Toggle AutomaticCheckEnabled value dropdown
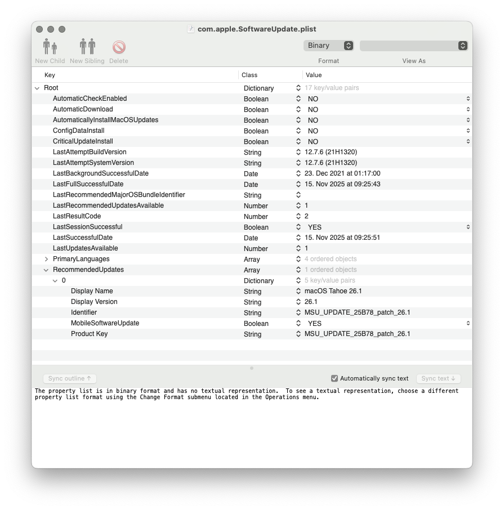Viewport: 504px width, 510px height. click(x=469, y=99)
